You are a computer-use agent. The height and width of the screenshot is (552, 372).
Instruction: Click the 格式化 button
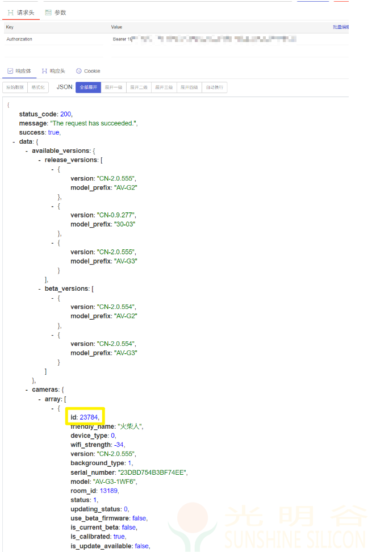[38, 87]
